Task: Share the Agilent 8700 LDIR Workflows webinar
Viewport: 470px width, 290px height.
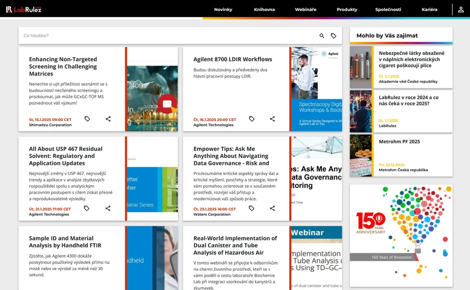Action: 272,119
